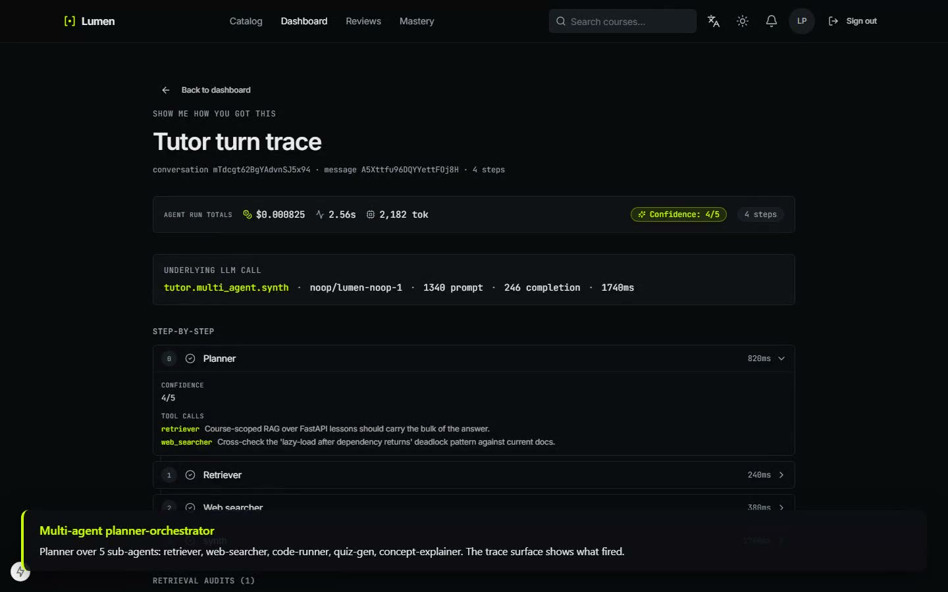The image size is (948, 592).
Task: Expand the Retriever step chevron
Action: (781, 475)
